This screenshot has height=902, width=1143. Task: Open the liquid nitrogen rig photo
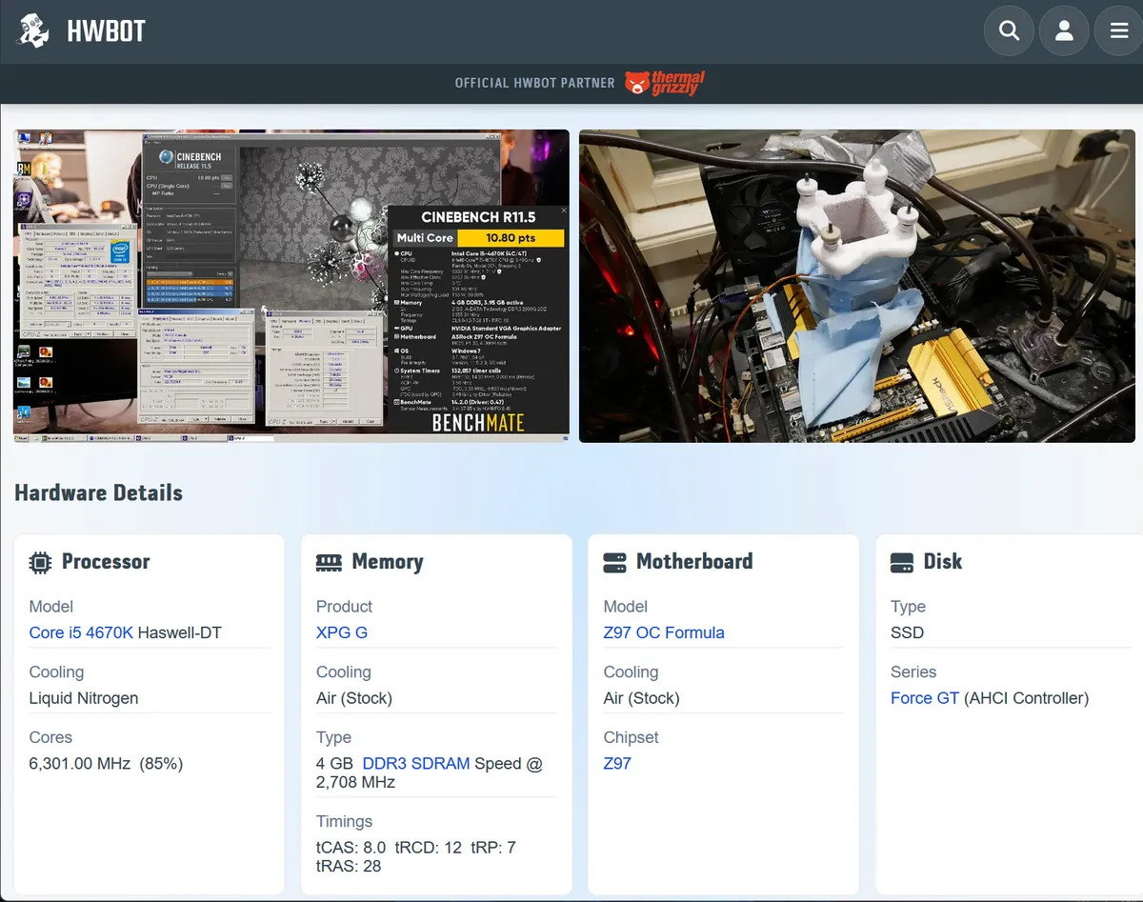coord(857,286)
